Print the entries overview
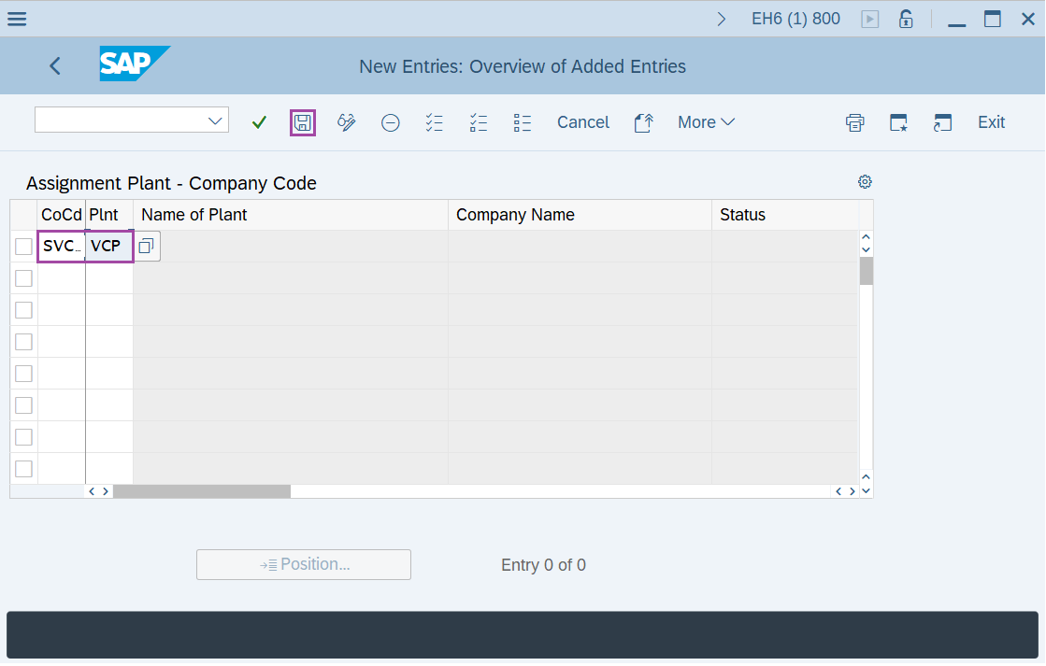 pos(854,122)
